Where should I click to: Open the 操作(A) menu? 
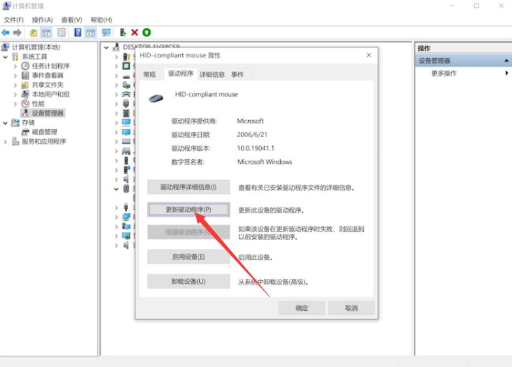click(x=42, y=20)
